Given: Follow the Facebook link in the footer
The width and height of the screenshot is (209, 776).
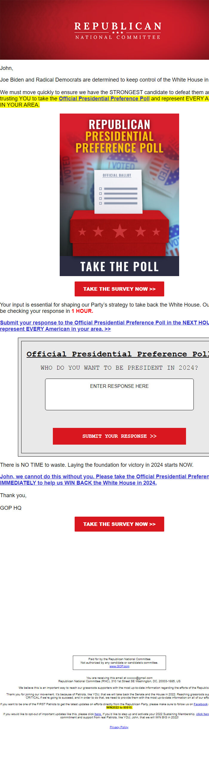Looking at the screenshot, I should [x=200, y=704].
